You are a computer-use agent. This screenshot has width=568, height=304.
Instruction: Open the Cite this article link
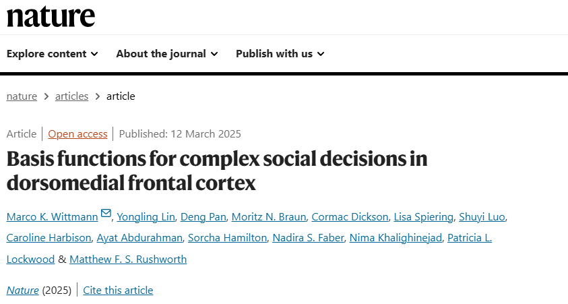[118, 291]
